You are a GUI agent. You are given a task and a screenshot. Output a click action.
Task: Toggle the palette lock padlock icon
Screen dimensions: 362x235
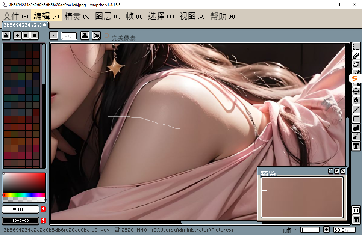pos(6,35)
